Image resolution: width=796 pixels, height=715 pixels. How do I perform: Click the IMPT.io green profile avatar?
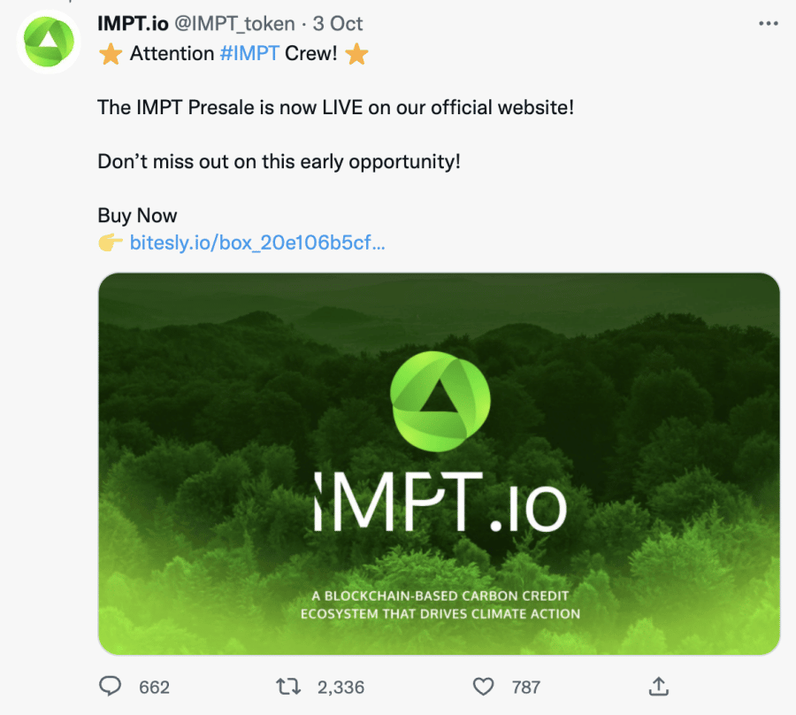(50, 42)
